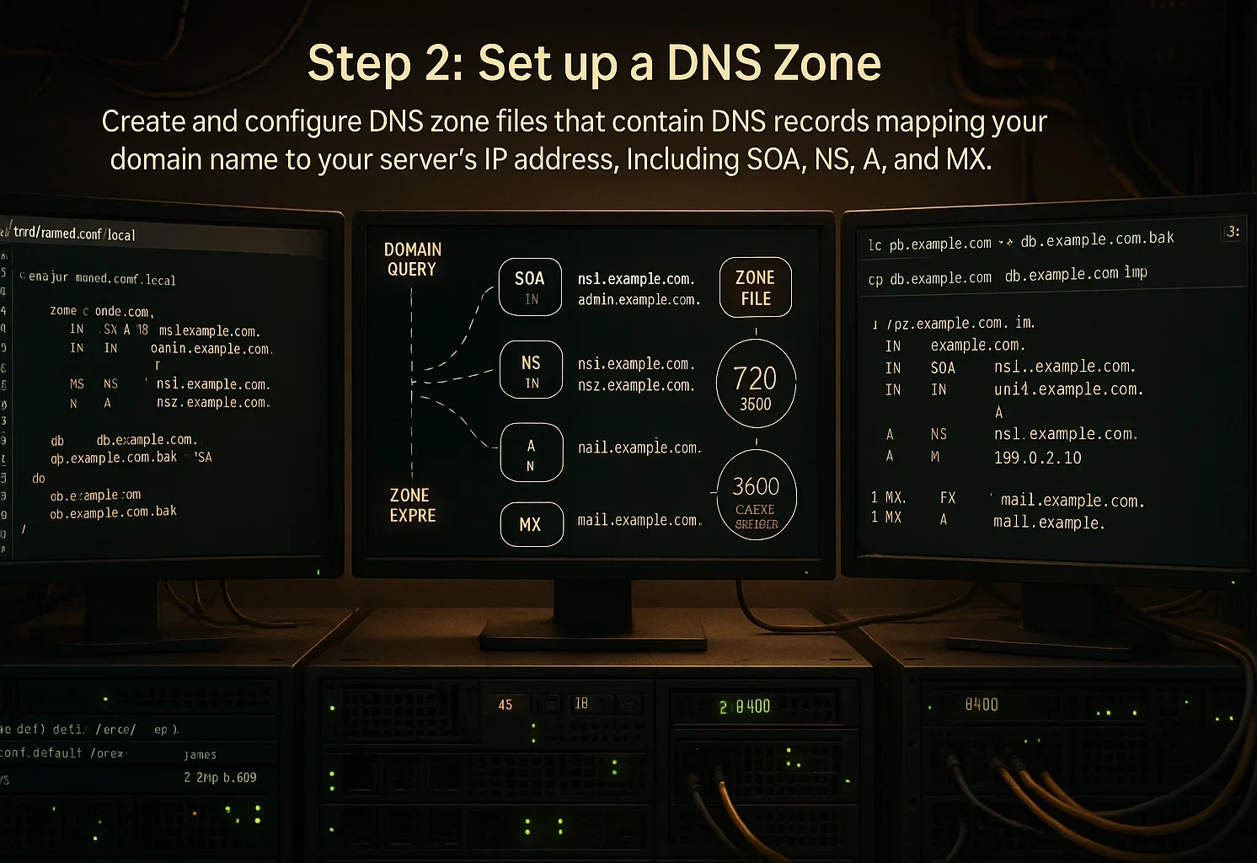
Task: Select the MX record node
Action: pos(532,524)
